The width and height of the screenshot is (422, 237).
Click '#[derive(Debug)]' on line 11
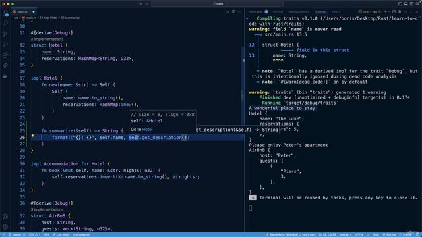pos(51,33)
